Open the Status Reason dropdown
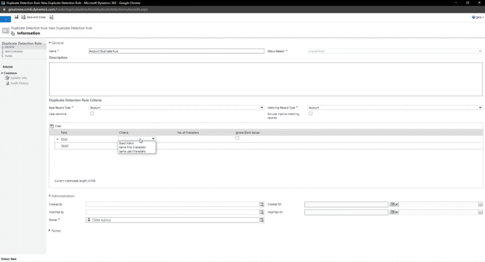Viewport: 485px width, 262px height. coord(395,51)
